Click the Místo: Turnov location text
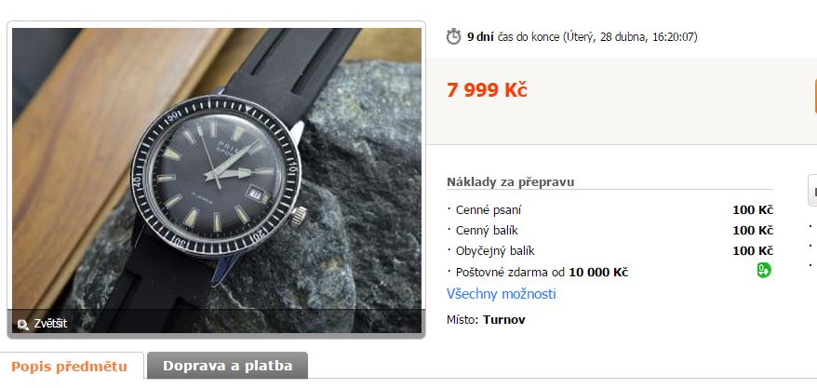Viewport: 817px width, 388px height. (x=486, y=319)
